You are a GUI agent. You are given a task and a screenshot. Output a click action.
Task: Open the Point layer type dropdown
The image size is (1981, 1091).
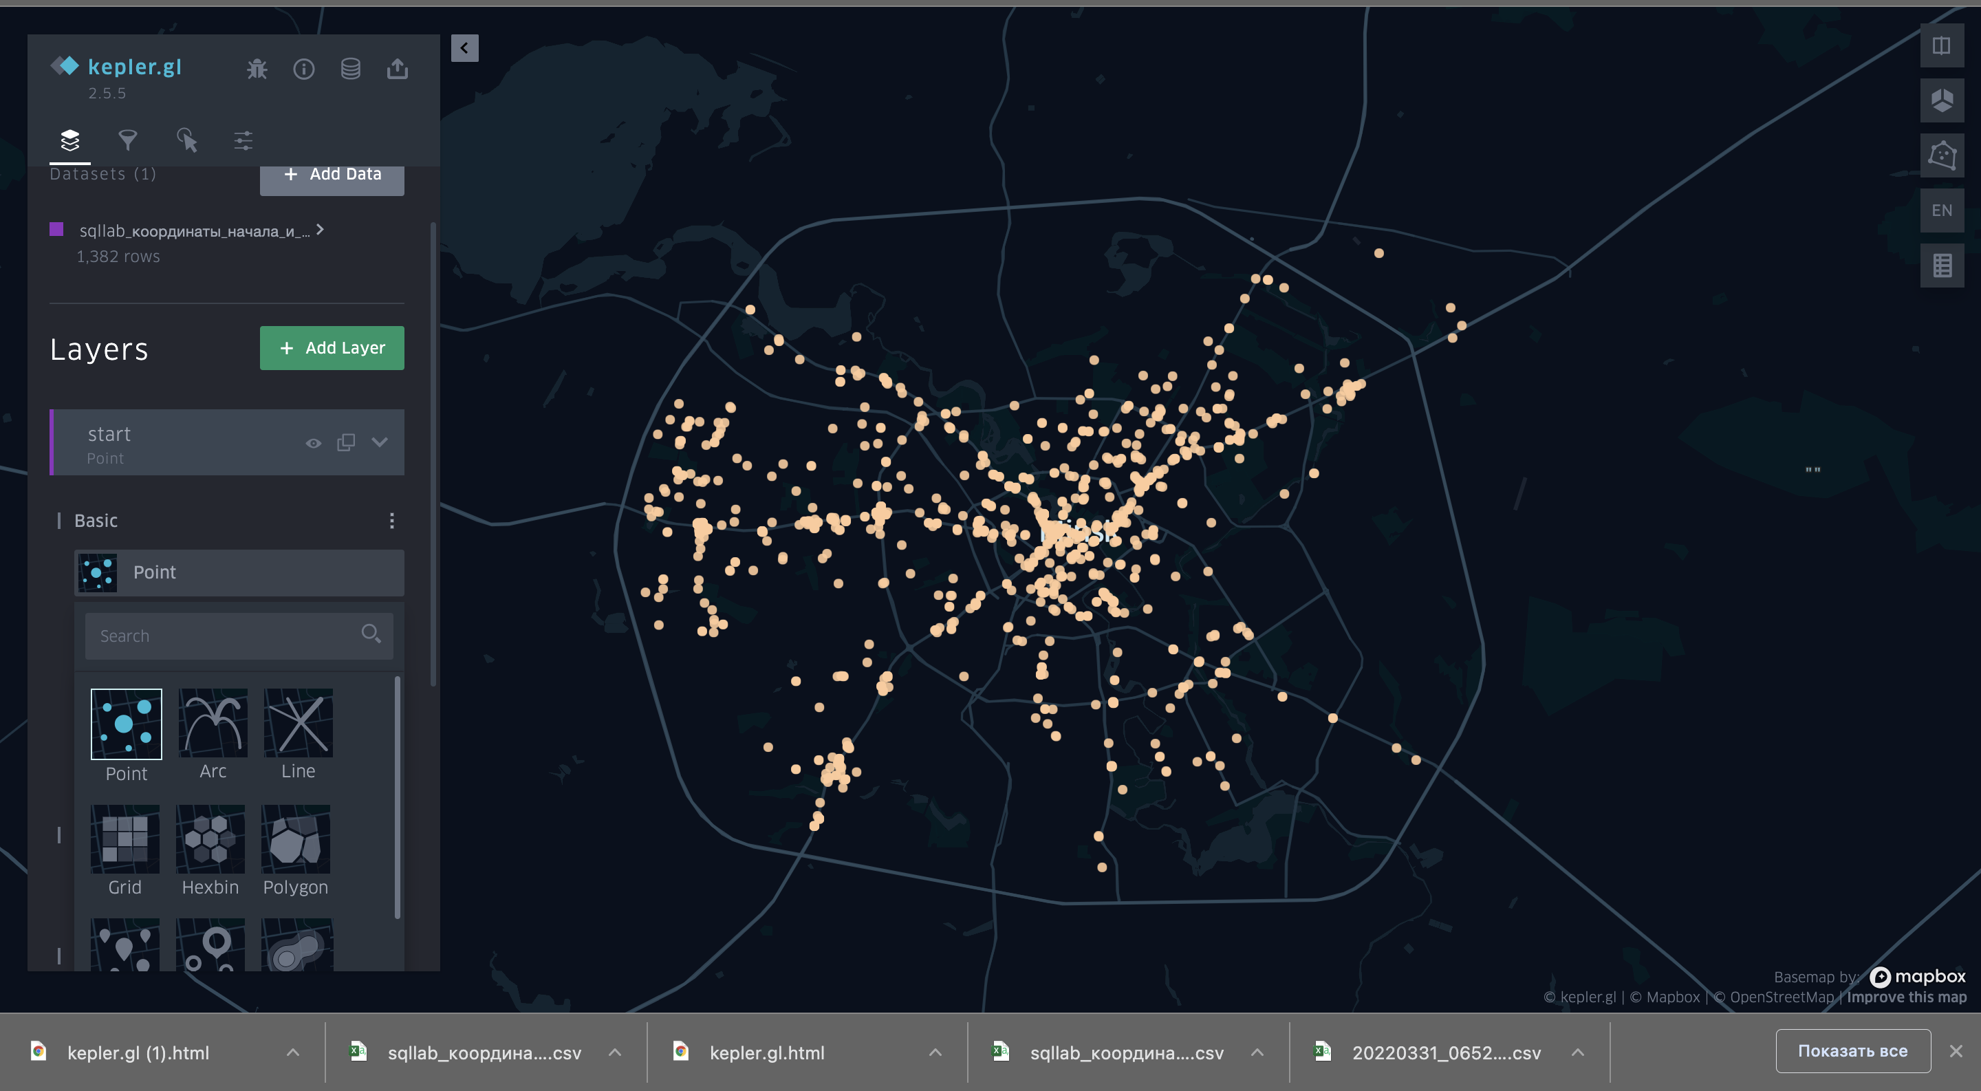(x=239, y=572)
